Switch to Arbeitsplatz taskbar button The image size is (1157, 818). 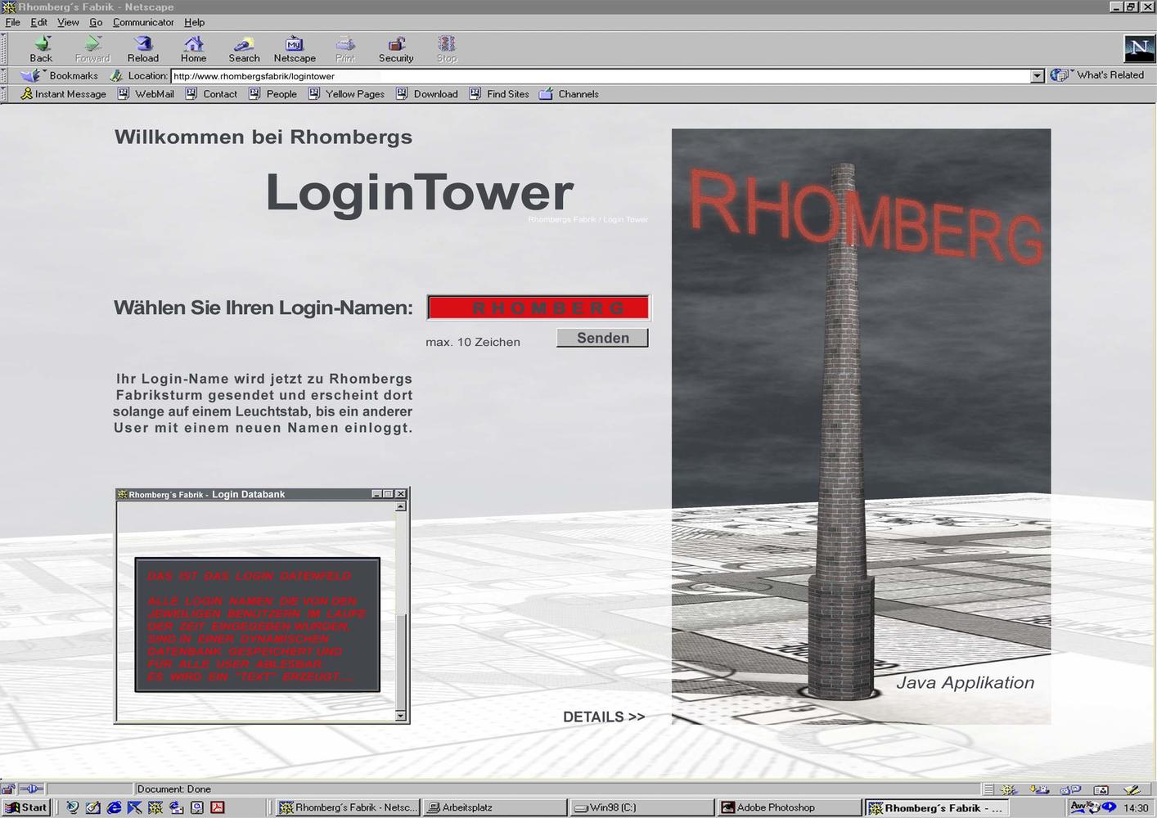click(x=495, y=807)
